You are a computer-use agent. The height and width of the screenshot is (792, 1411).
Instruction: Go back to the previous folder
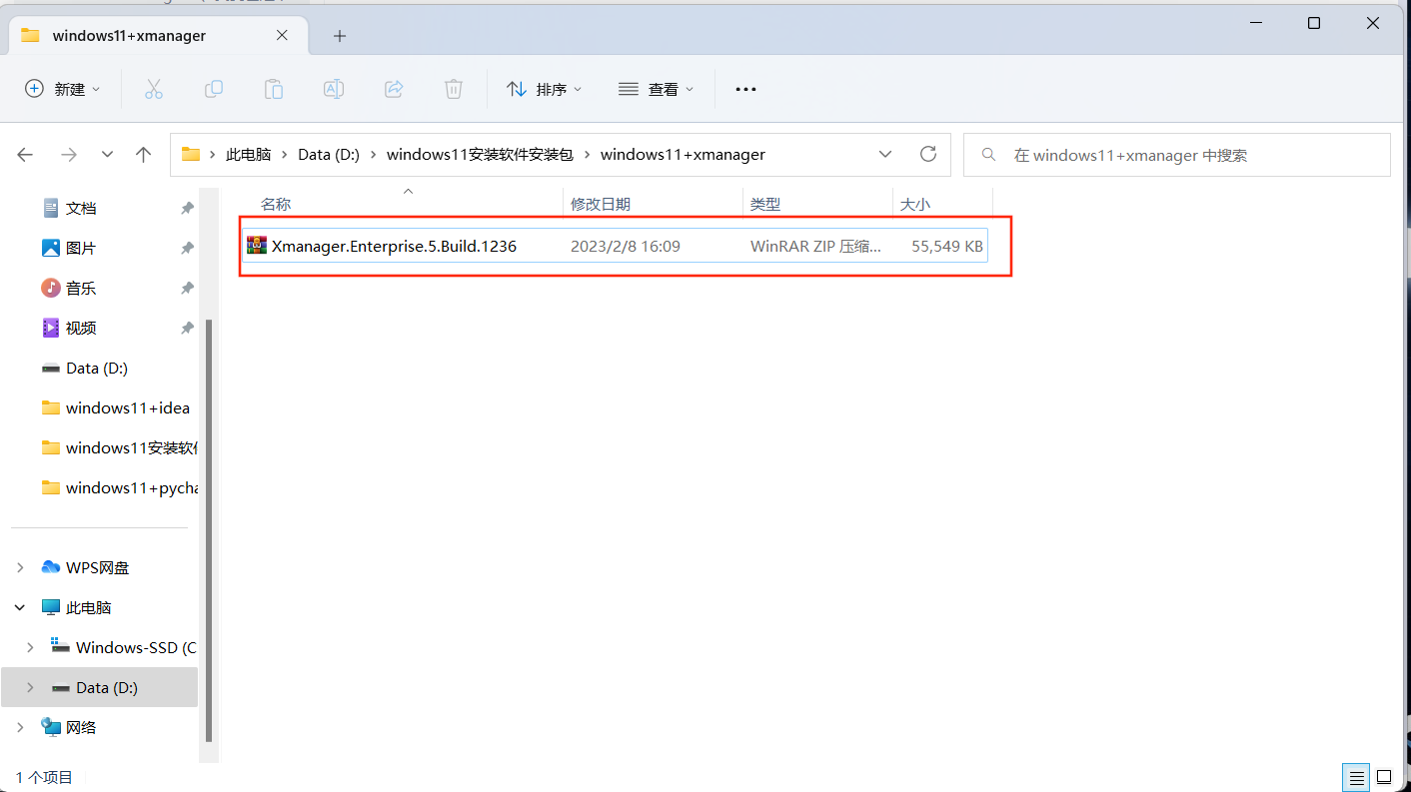point(24,154)
